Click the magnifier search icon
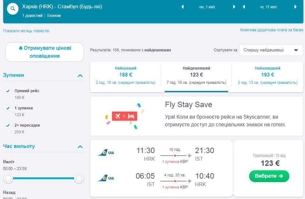This screenshot has height=199, width=305. (13, 9)
